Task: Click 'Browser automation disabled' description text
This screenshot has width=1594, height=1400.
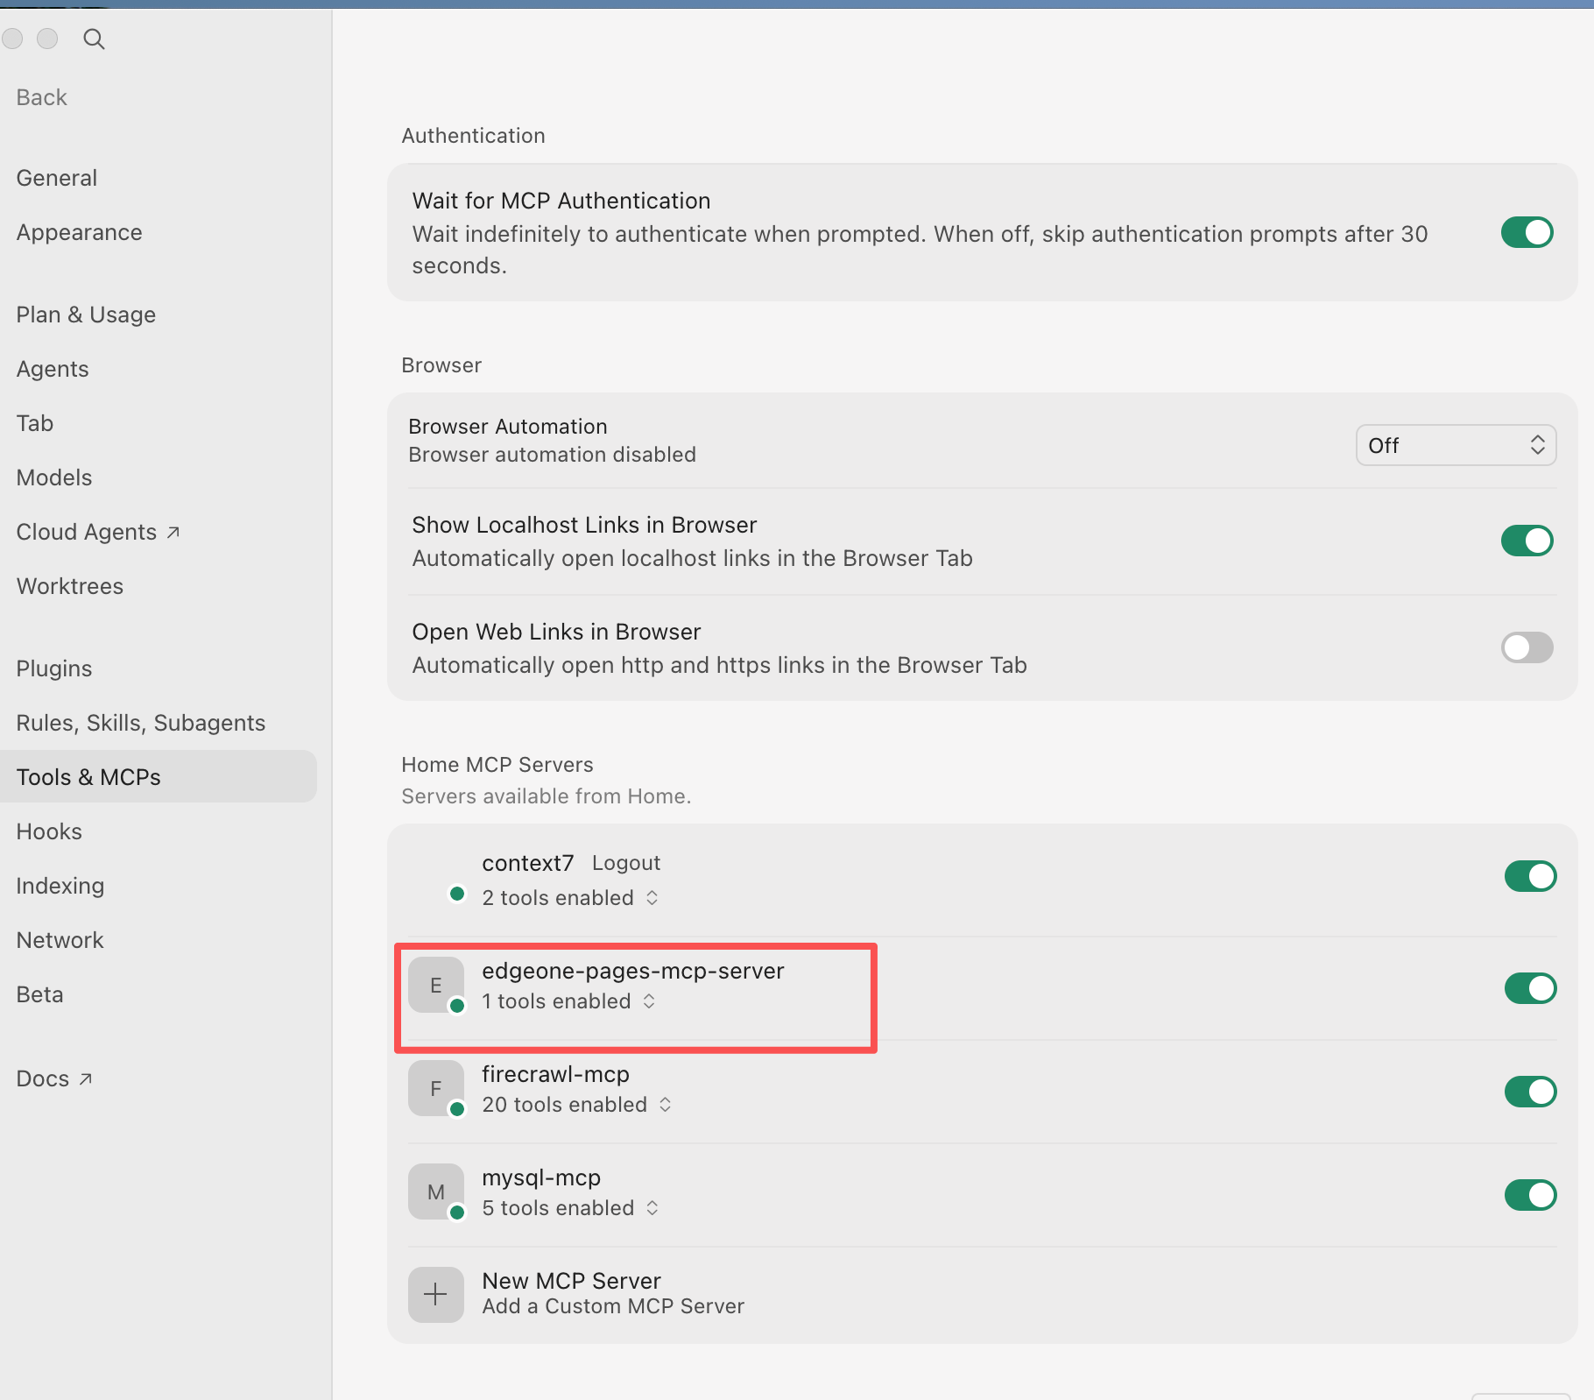Action: [x=553, y=455]
